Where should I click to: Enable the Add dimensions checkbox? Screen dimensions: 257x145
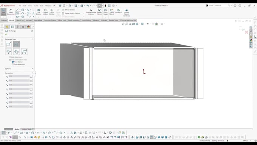10,57
